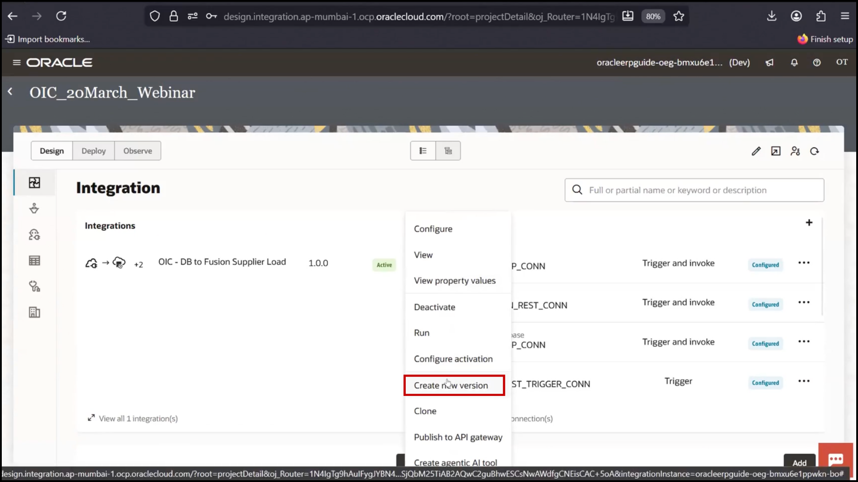Click version 1.0.0 text
Screen dimensions: 858x482
pos(318,263)
